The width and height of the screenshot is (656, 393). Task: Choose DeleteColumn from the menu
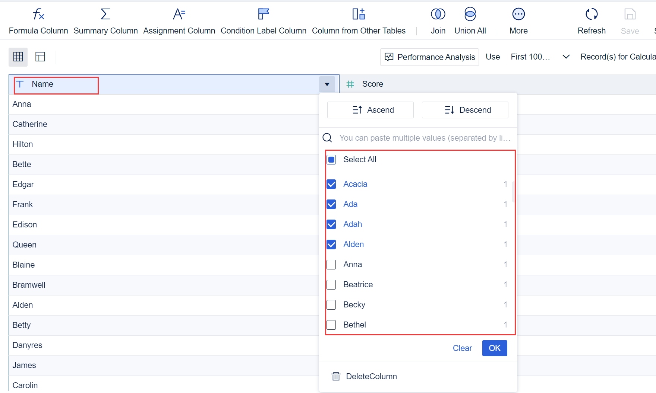point(371,376)
